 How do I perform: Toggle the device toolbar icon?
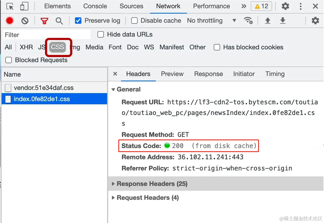[24, 6]
